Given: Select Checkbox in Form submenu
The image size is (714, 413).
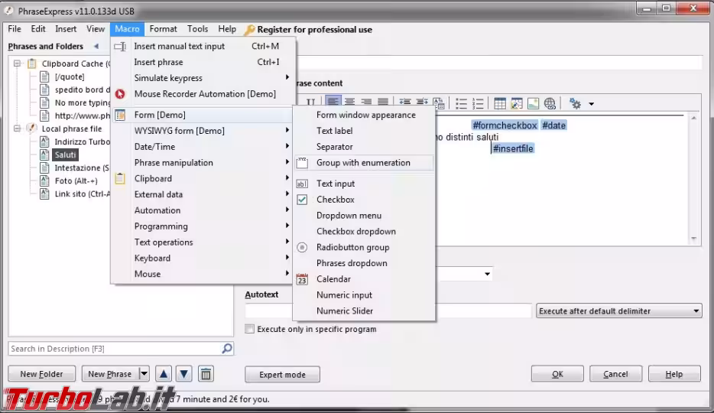Looking at the screenshot, I should tap(364, 200).
